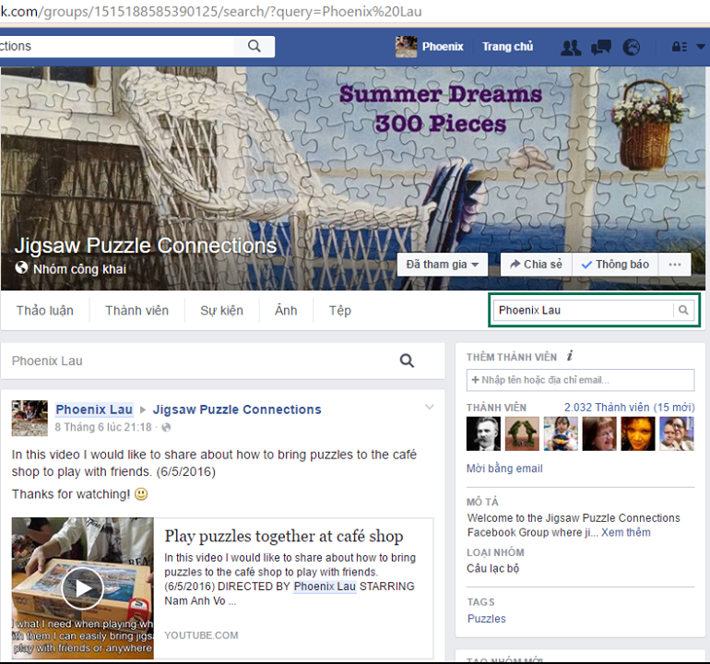Switch to the Ảnh tab
Image resolution: width=710 pixels, height=664 pixels.
286,311
